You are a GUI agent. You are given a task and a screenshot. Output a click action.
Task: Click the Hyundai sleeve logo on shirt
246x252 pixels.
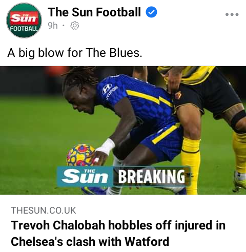click(x=109, y=90)
